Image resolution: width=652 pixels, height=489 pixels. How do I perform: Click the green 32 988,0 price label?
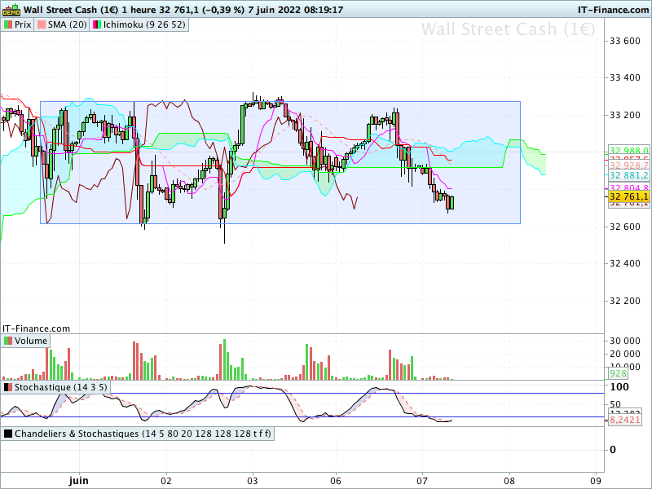pos(628,151)
